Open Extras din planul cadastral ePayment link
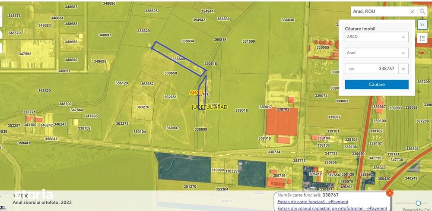Viewport: 432px width, 211px height. coord(332,208)
